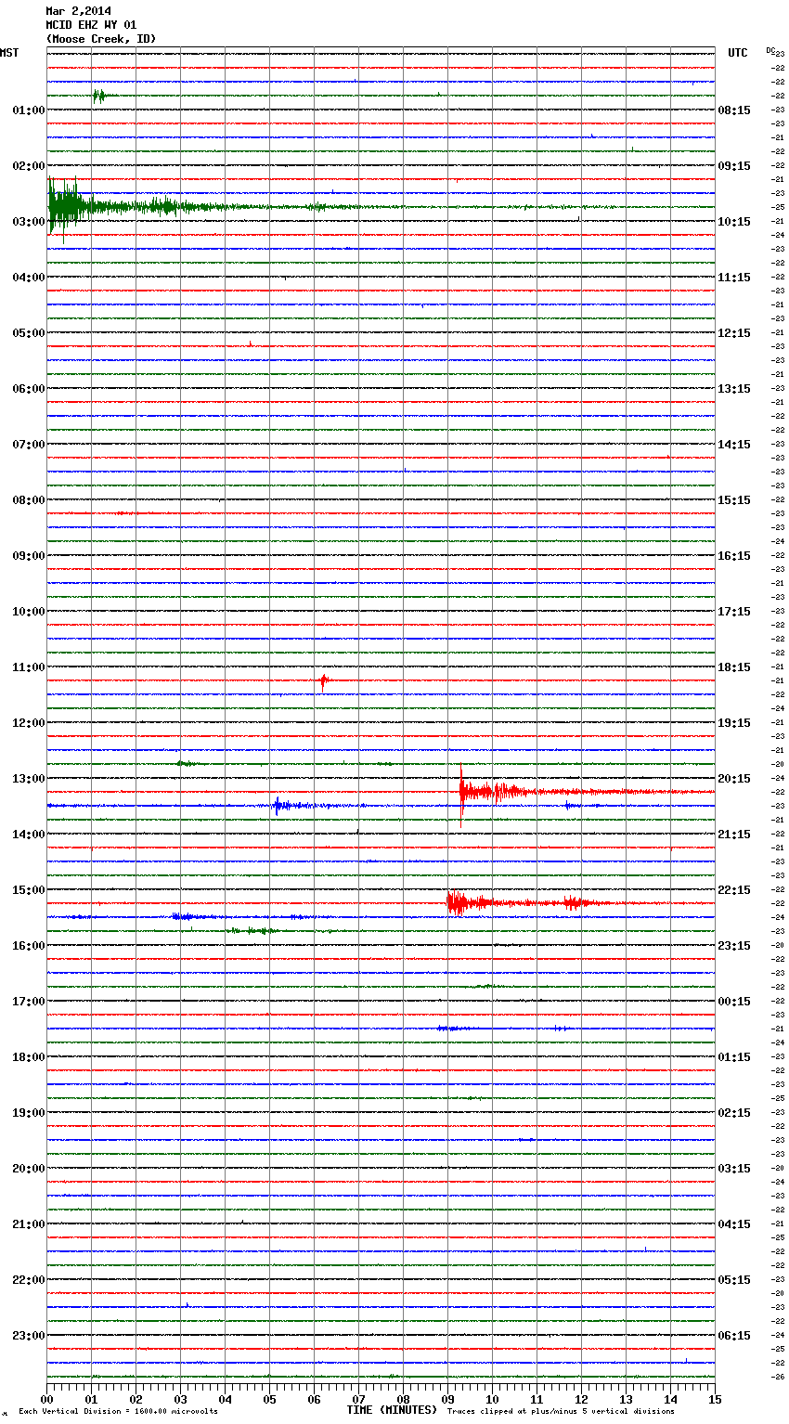The width and height of the screenshot is (789, 1424).
Task: Select the 15:00 MST time label
Action: (x=28, y=890)
